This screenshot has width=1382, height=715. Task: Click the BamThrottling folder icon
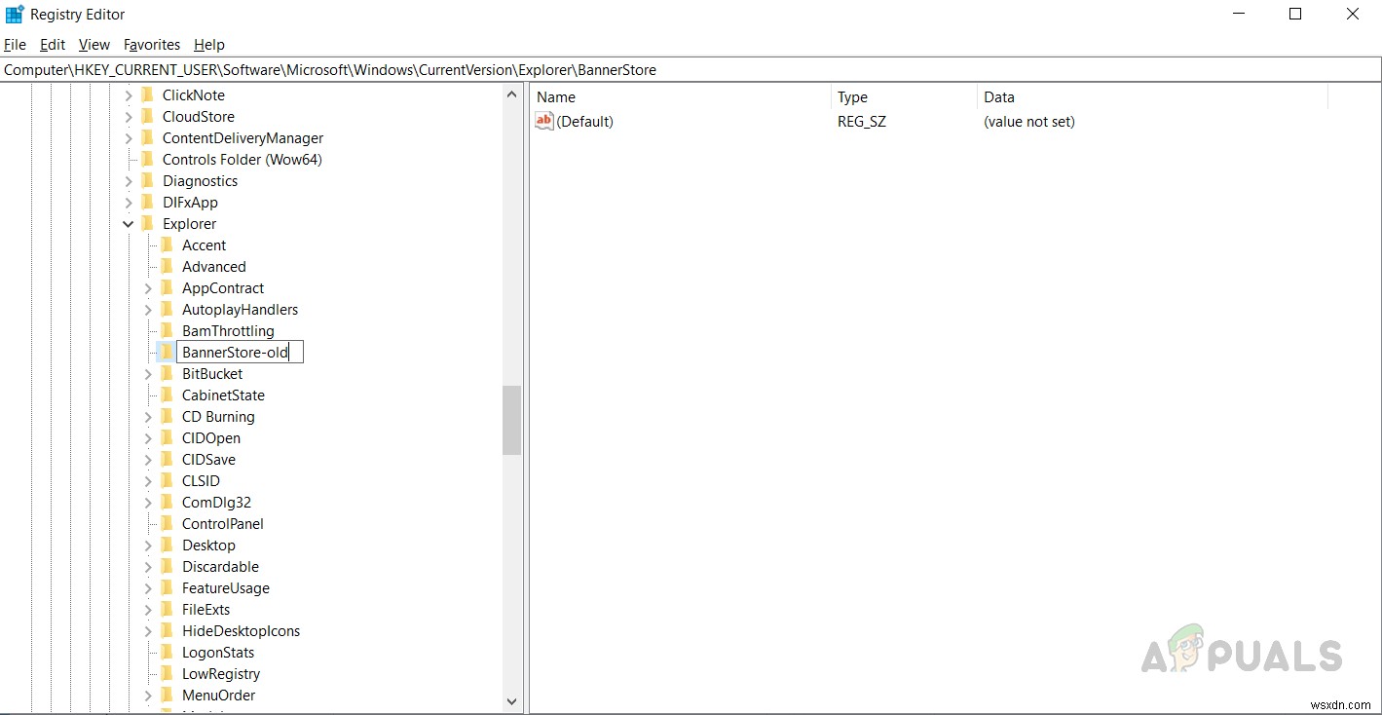pos(167,331)
